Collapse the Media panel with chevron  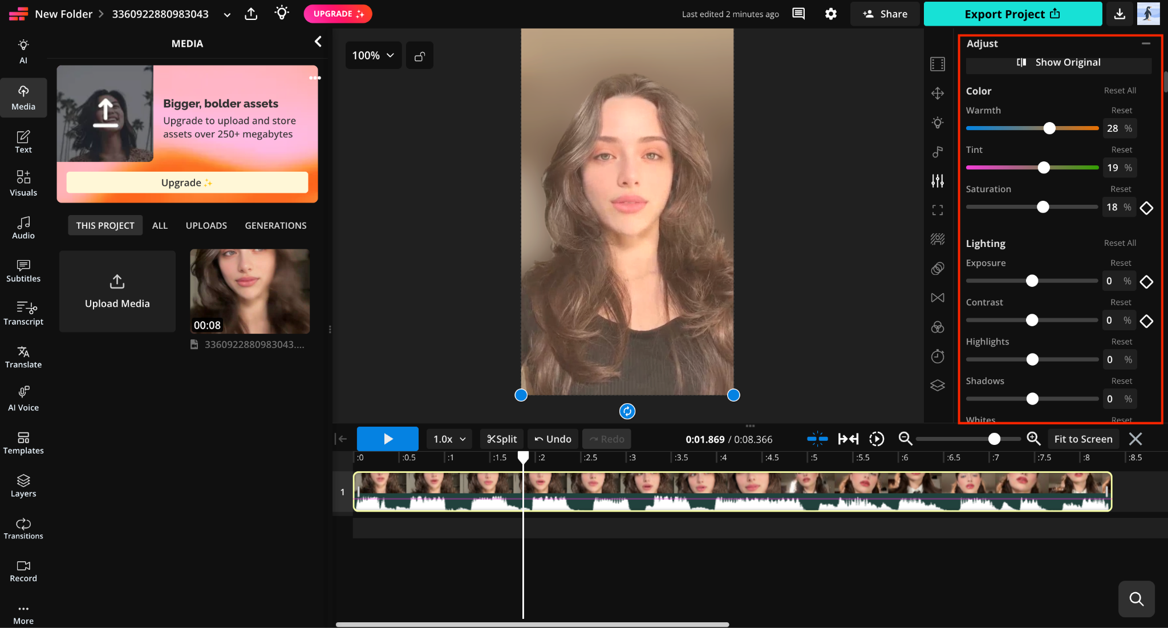(x=318, y=42)
